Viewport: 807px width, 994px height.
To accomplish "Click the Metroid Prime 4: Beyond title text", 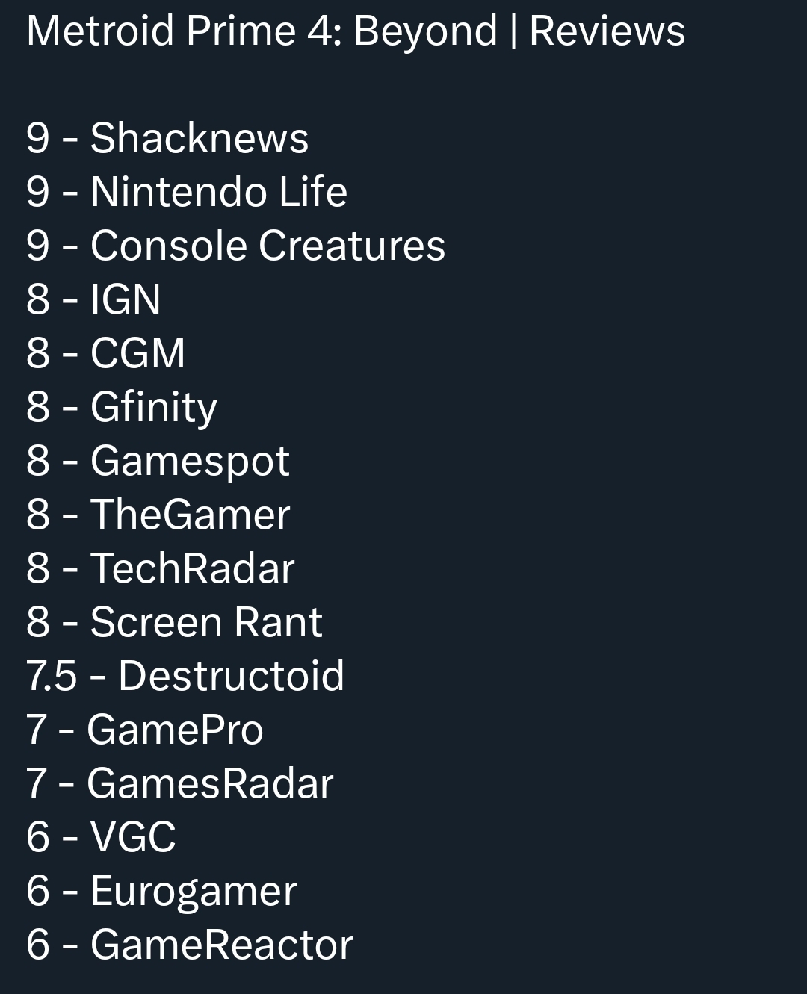I will pyautogui.click(x=262, y=31).
